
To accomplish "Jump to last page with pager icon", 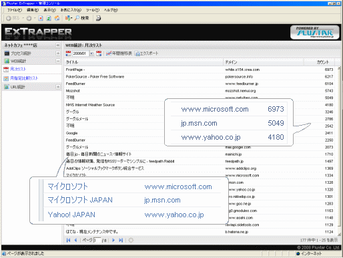I will click(x=121, y=240).
